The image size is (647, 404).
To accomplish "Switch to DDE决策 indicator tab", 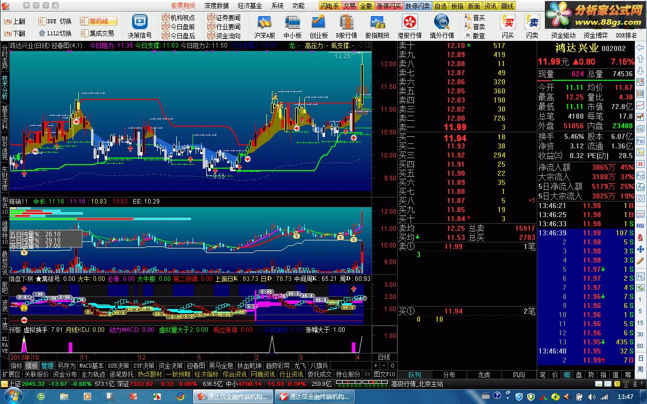I will [118, 366].
